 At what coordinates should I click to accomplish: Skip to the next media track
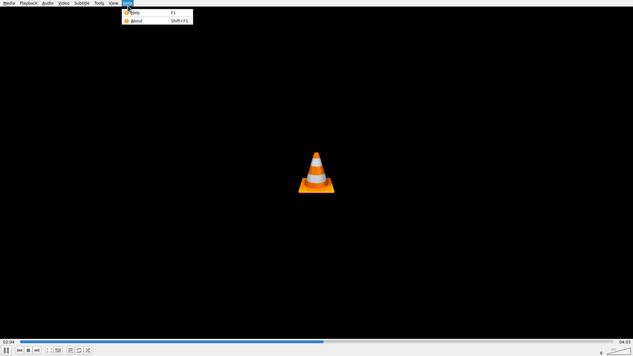point(37,350)
